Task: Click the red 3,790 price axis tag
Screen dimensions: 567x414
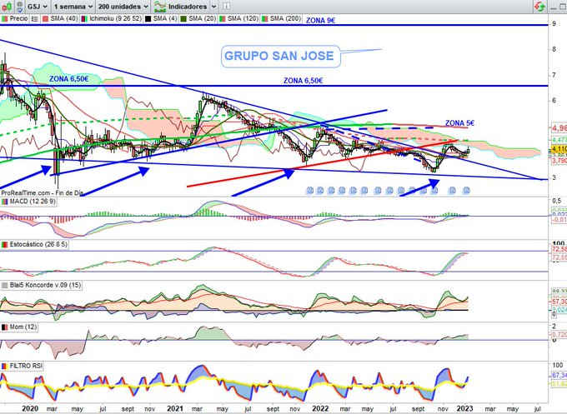Action: pyautogui.click(x=559, y=160)
